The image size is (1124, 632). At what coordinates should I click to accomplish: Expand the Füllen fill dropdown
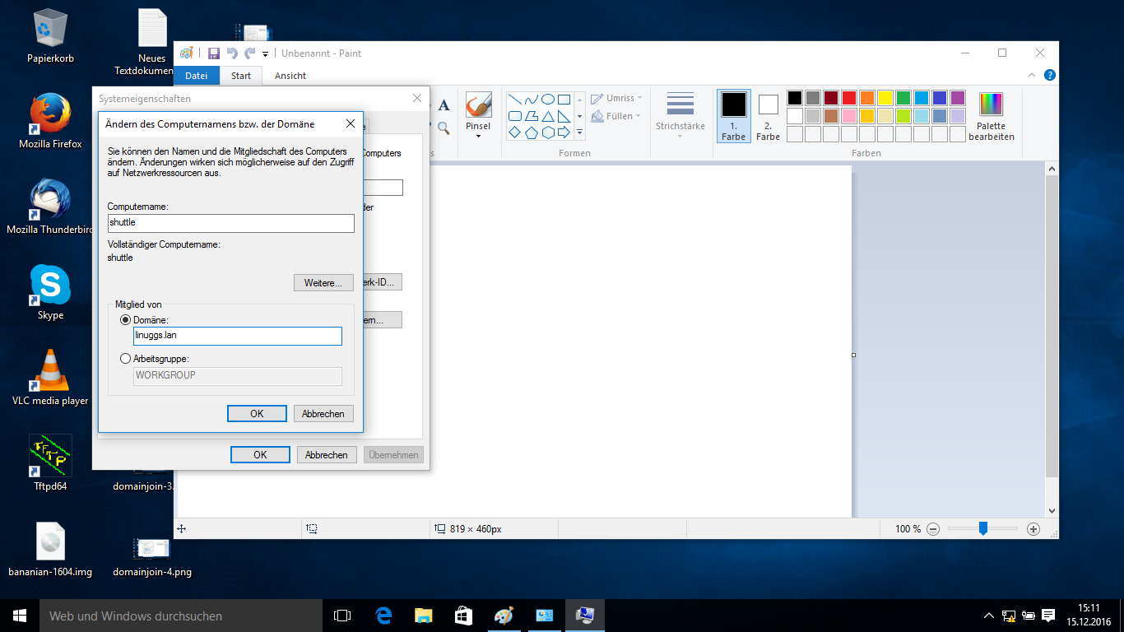pos(615,116)
